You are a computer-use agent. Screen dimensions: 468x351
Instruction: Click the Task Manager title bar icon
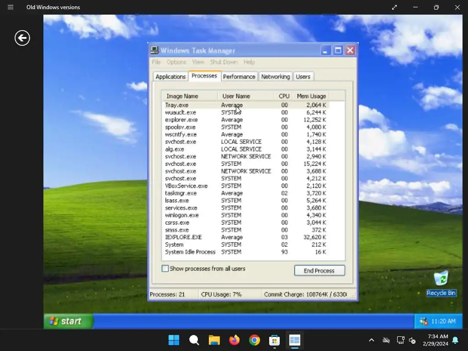coord(154,50)
